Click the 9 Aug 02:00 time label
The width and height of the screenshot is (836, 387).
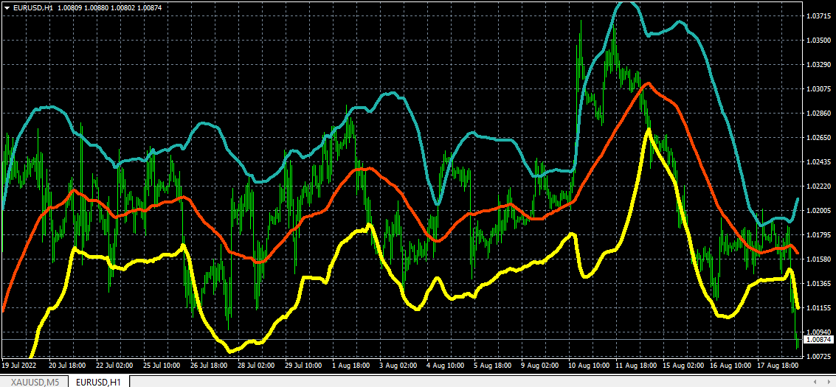pos(539,366)
